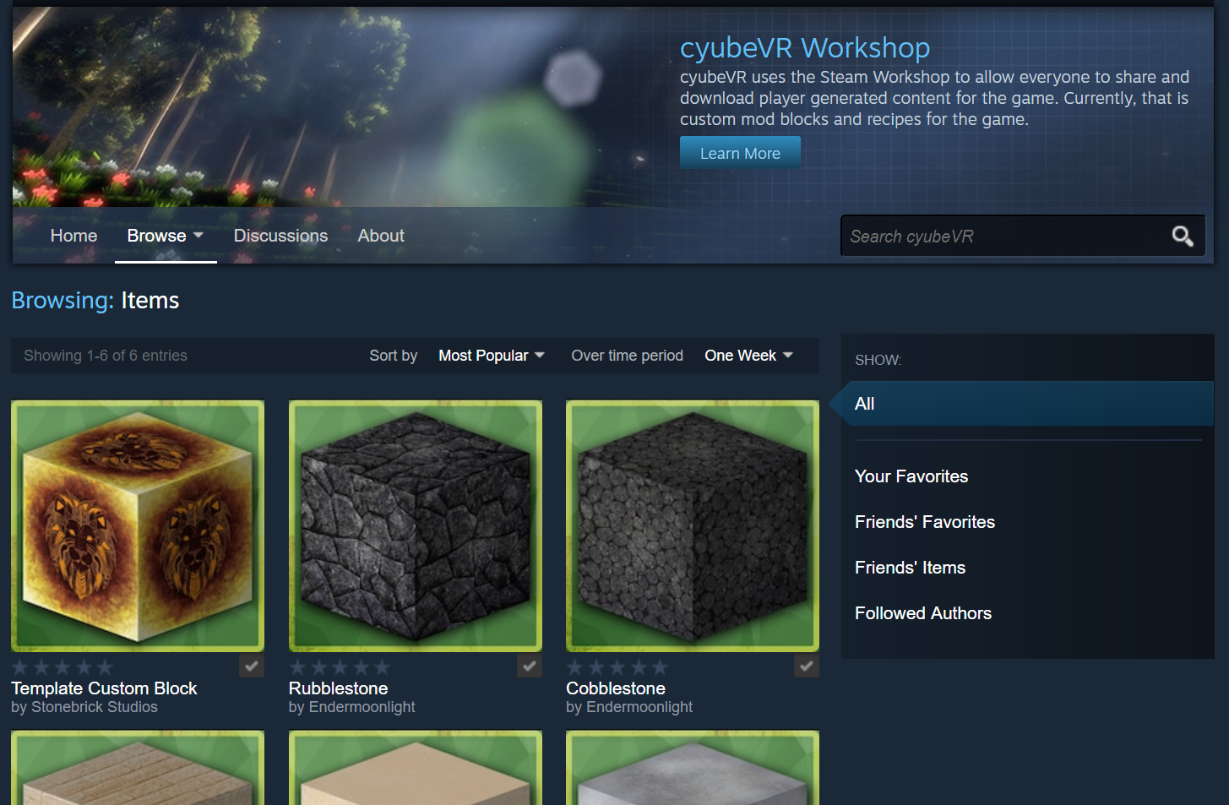The height and width of the screenshot is (805, 1229).
Task: Click the Rubblestone star rating
Action: pyautogui.click(x=340, y=667)
